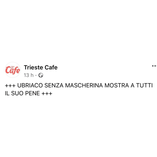Open the three-dot post options menu

[x=154, y=66]
